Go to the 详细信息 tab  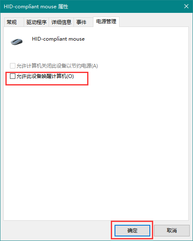pos(61,22)
